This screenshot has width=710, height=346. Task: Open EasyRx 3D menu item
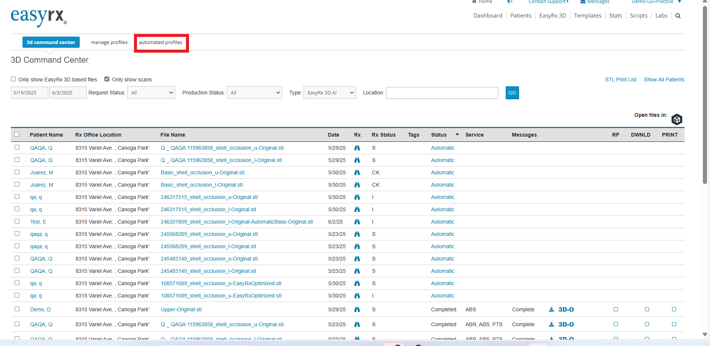[x=552, y=16]
